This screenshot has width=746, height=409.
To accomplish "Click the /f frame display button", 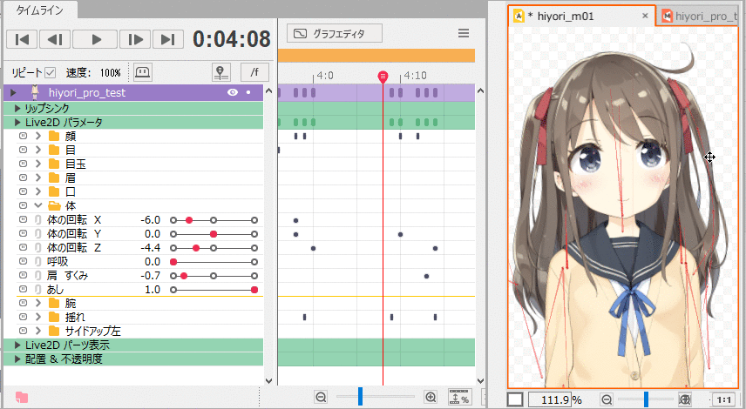I will pyautogui.click(x=254, y=72).
